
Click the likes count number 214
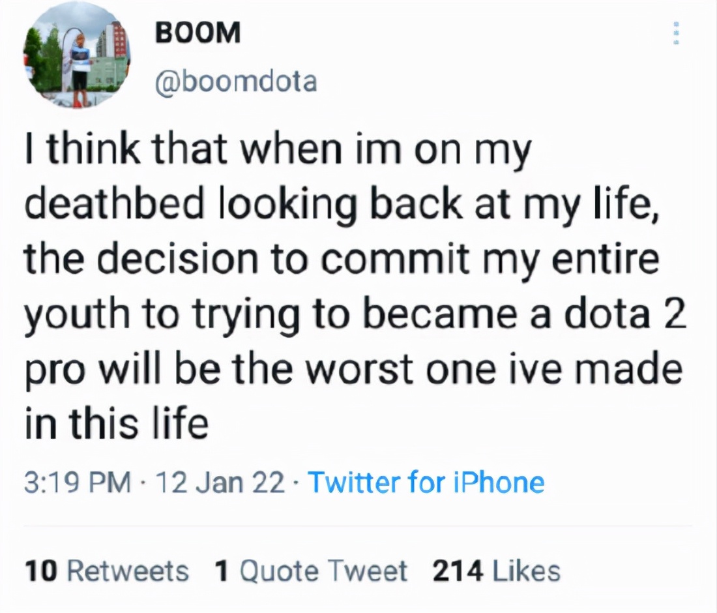458,571
